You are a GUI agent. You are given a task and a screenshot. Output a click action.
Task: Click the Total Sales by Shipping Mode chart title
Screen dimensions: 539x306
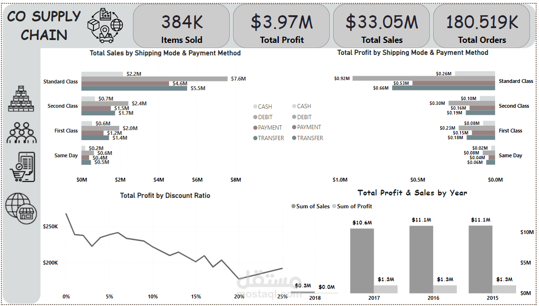[165, 53]
